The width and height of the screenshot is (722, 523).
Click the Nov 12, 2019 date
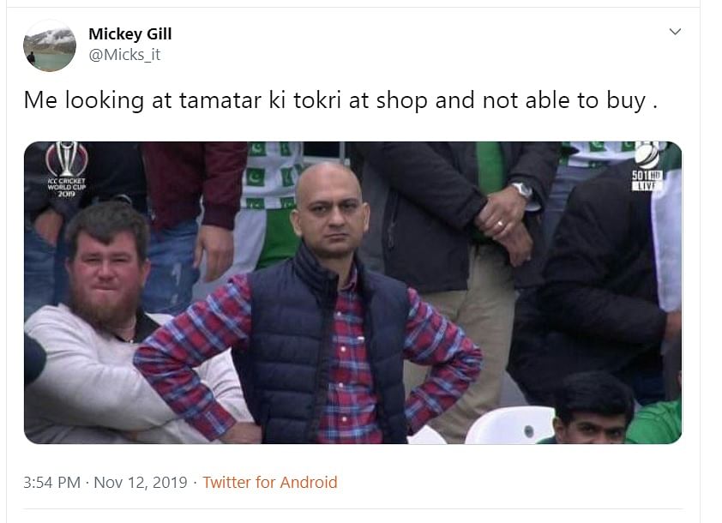click(141, 483)
